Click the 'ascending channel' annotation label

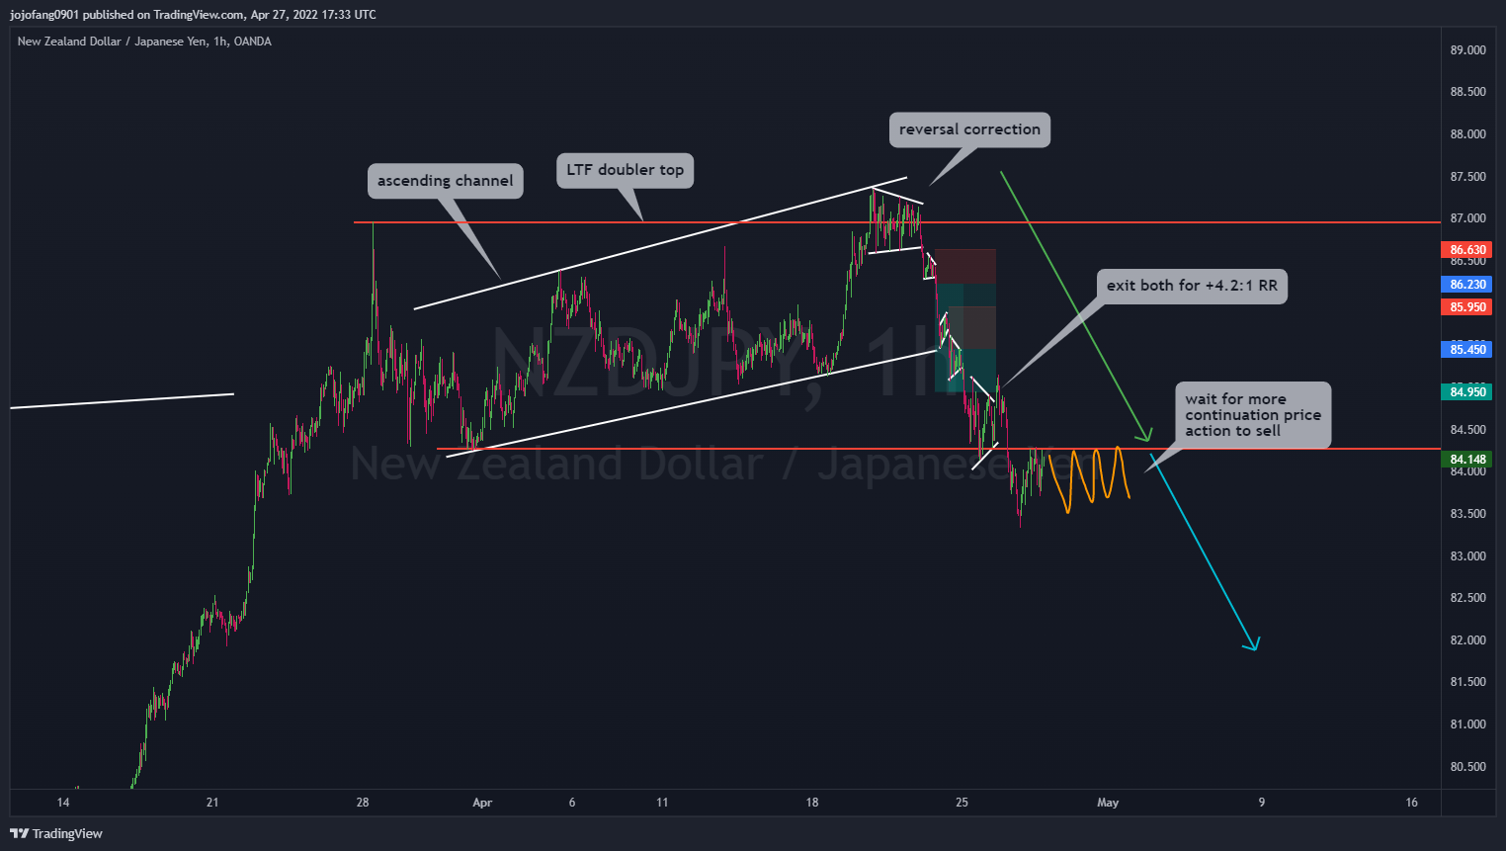coord(446,181)
